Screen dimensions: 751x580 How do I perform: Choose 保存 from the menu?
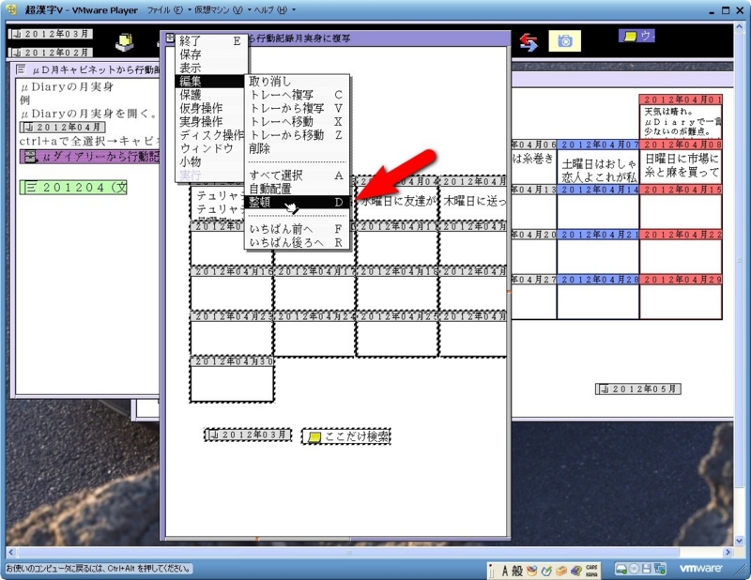tap(211, 54)
